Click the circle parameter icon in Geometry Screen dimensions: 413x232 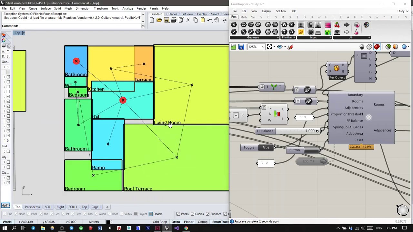coord(243,25)
